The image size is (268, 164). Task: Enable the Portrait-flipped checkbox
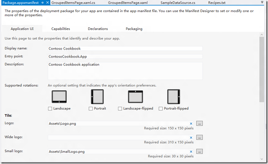coord(161,109)
